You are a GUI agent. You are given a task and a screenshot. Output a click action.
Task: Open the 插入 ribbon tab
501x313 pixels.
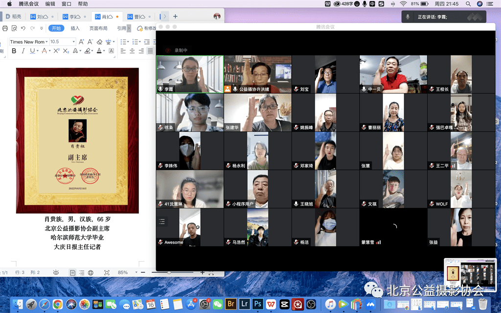75,28
